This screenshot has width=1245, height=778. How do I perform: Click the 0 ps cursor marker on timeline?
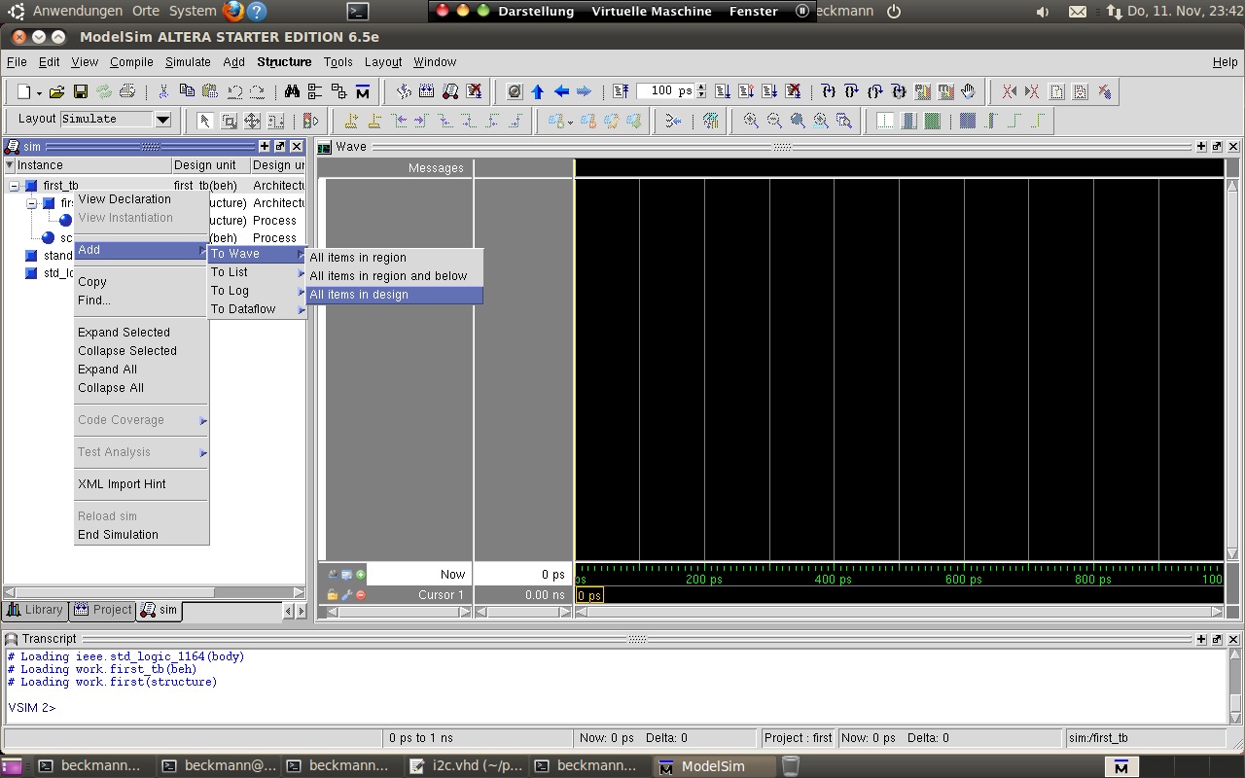point(589,595)
